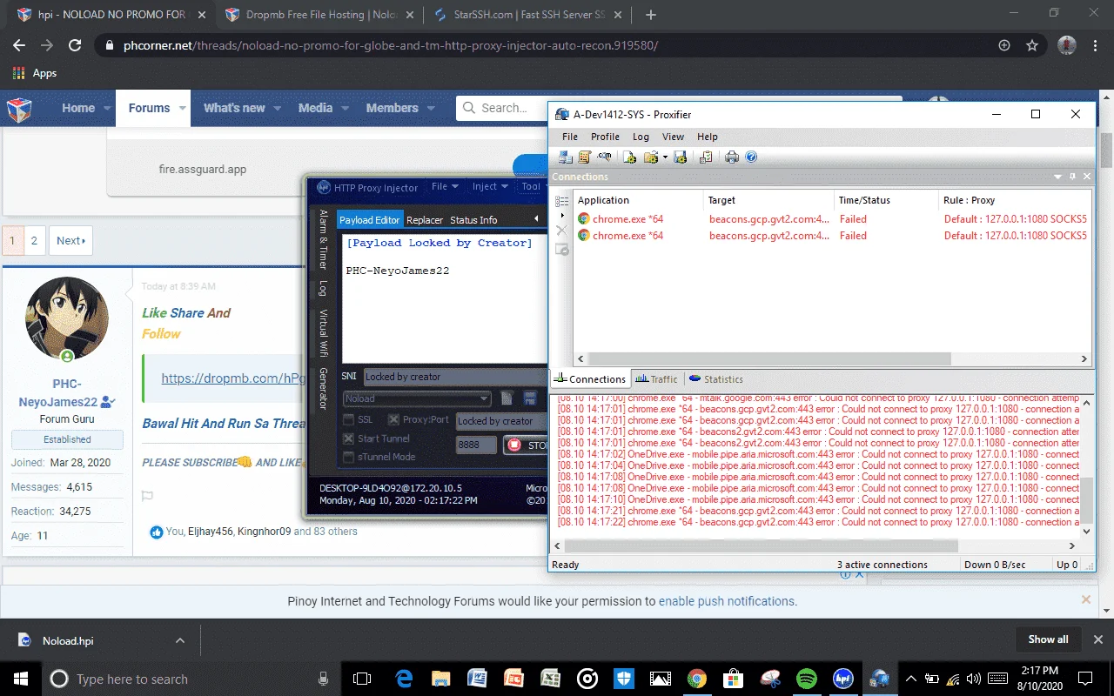Image resolution: width=1114 pixels, height=696 pixels.
Task: Open Name Resolution (.com) icon in Proxifier
Action: pyautogui.click(x=604, y=157)
